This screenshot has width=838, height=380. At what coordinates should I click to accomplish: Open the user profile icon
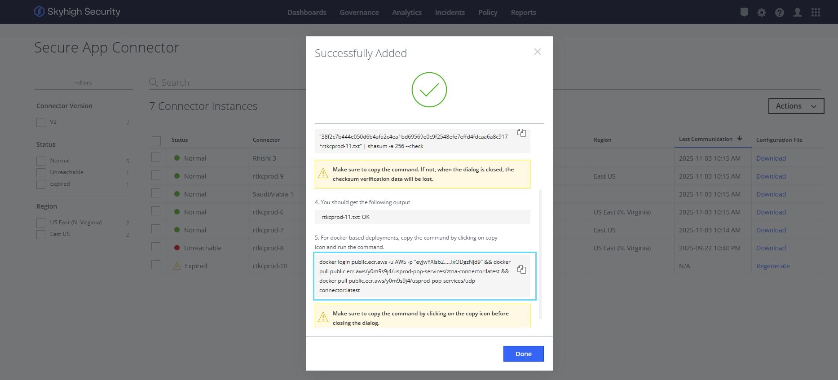[798, 13]
